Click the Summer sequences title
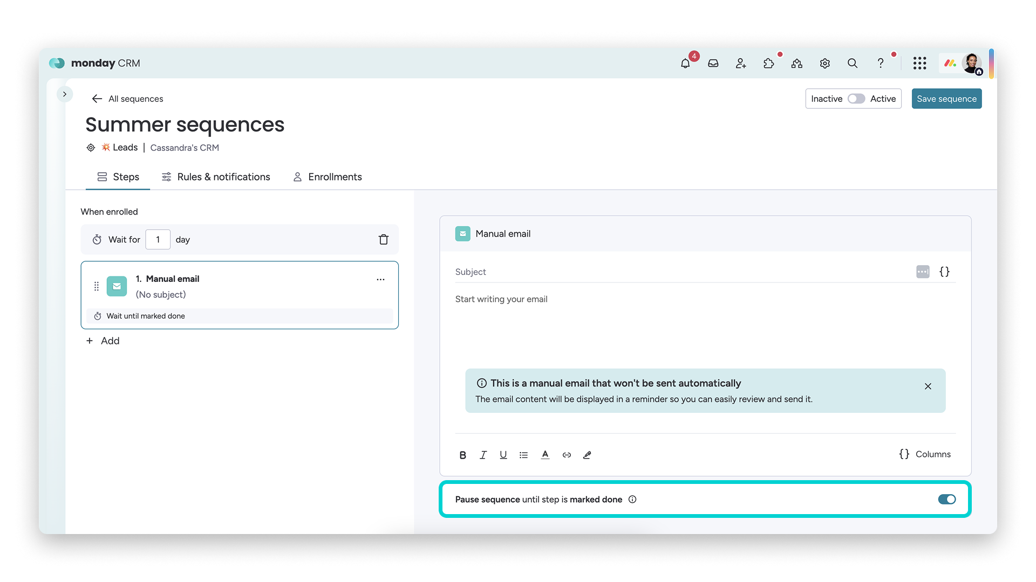Image resolution: width=1036 pixels, height=582 pixels. coord(185,124)
